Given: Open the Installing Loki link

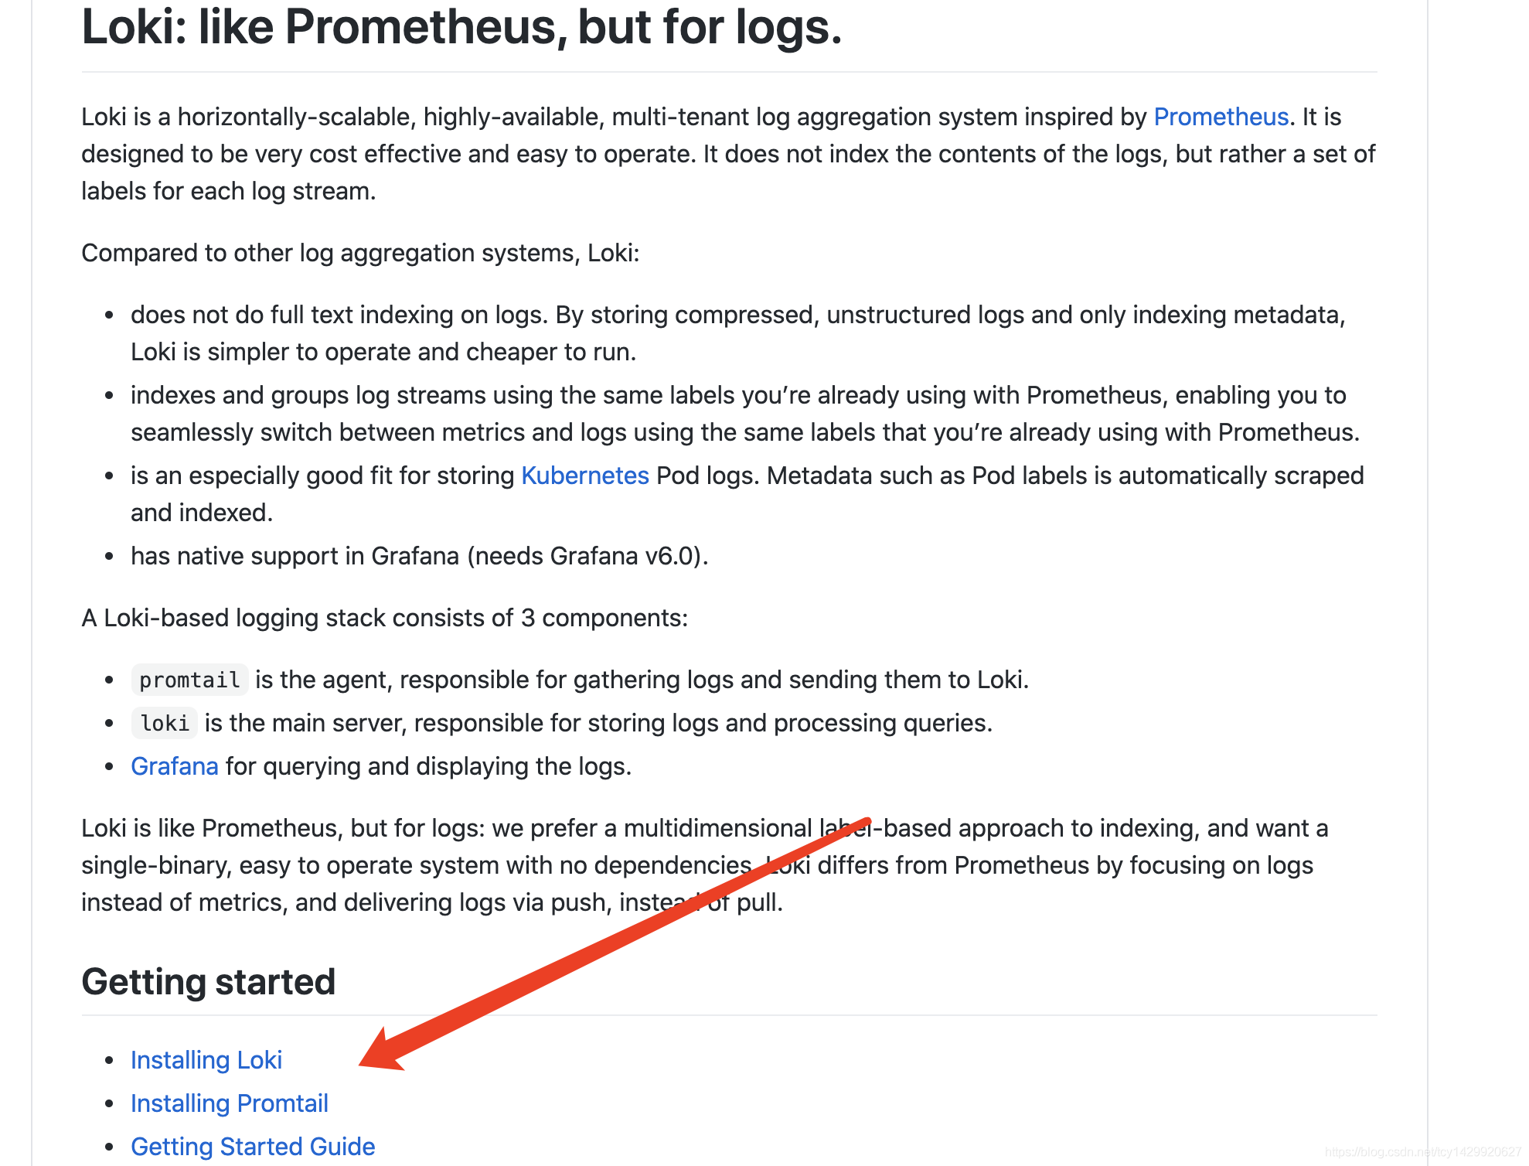Looking at the screenshot, I should click(206, 1060).
